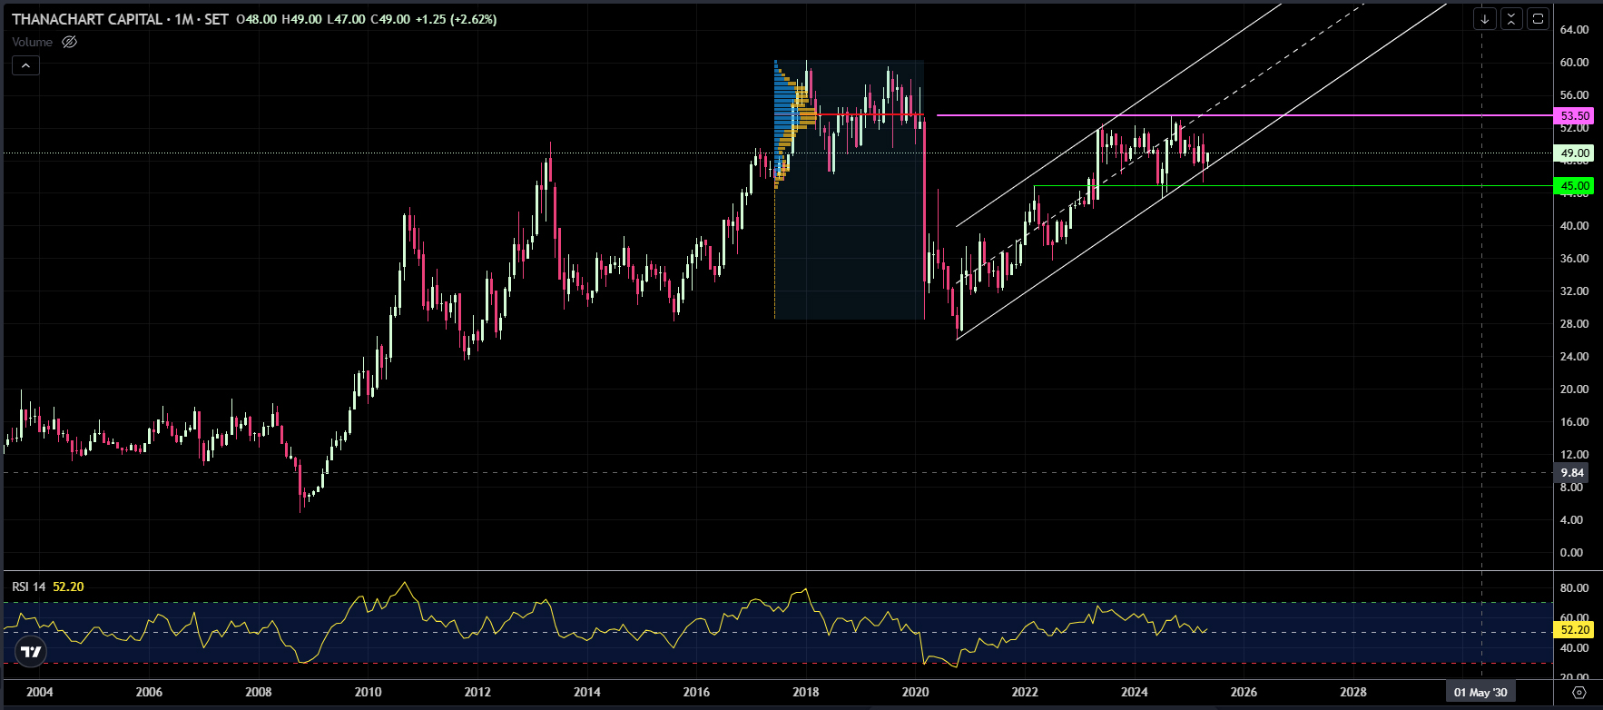This screenshot has width=1603, height=710.
Task: Click the +1.25 (+2.62%) change text
Action: [x=456, y=19]
